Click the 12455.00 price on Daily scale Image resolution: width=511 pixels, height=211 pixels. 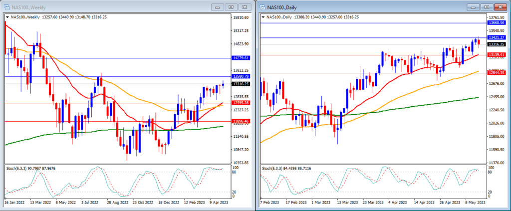tap(497, 97)
